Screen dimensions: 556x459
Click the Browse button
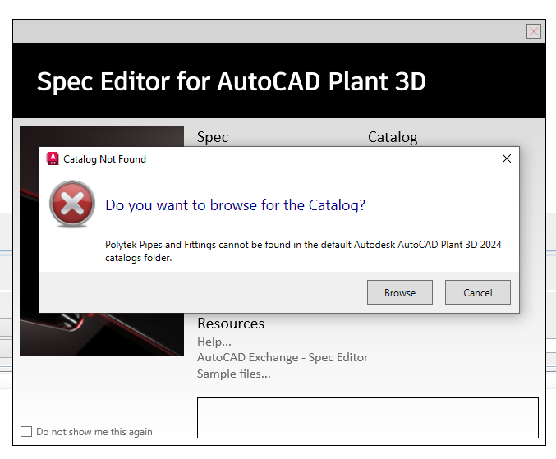[x=400, y=292]
